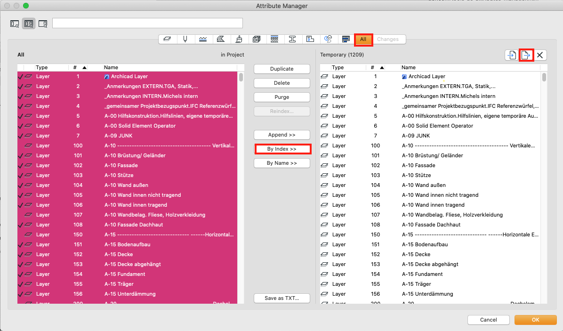The image size is (563, 331).
Task: Toggle search in both lists
Action: tap(29, 24)
